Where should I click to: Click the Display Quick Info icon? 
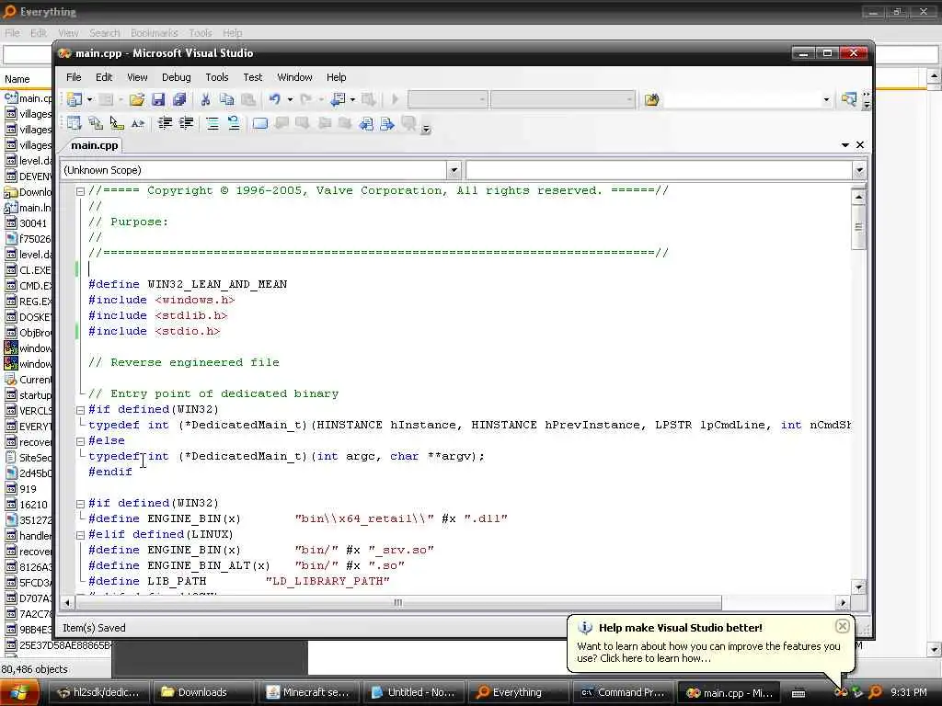[117, 124]
